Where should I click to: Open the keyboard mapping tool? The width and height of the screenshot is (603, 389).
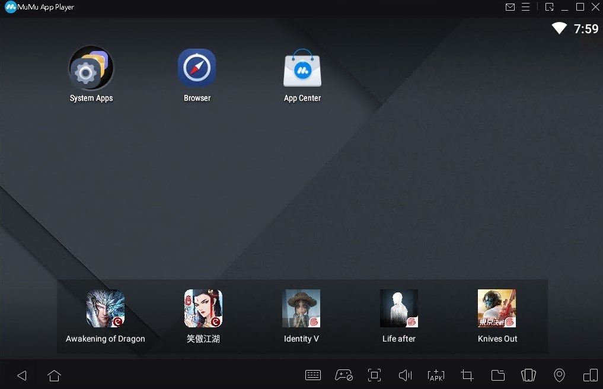tap(313, 375)
